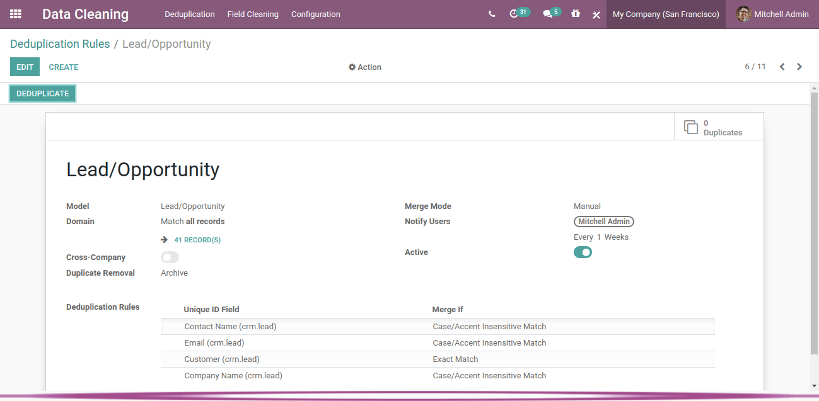Click Merge If column header
Image resolution: width=819 pixels, height=401 pixels.
pyautogui.click(x=448, y=309)
